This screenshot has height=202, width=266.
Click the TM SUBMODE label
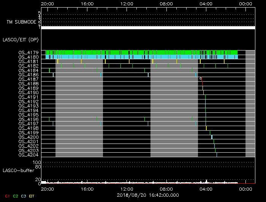coord(21,22)
